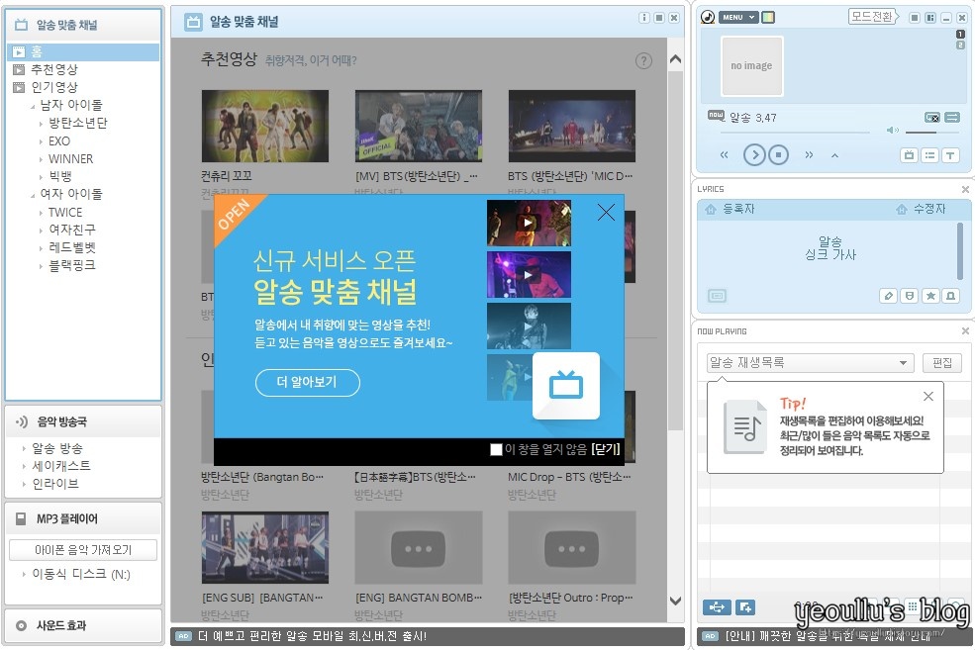Screen dimensions: 975x650
Task: Open the skin color button next to MENU
Action: 768,18
